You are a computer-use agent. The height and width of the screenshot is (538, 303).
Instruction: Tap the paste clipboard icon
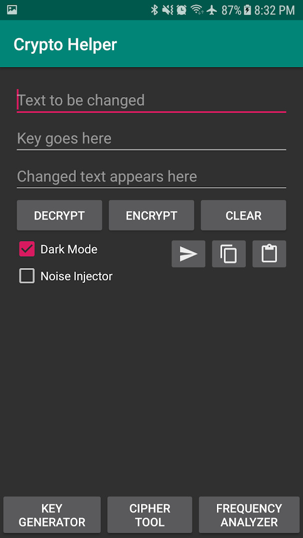tap(270, 254)
